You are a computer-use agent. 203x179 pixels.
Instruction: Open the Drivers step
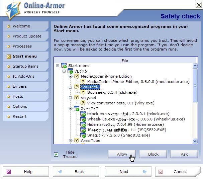coord(26,86)
